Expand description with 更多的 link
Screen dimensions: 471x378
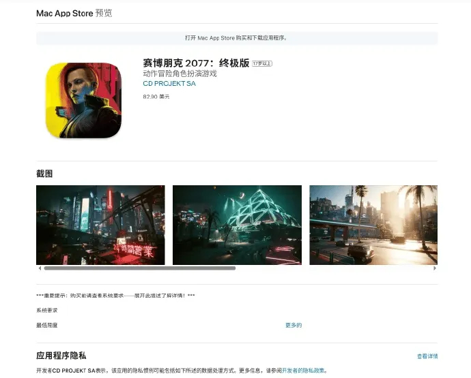point(294,326)
